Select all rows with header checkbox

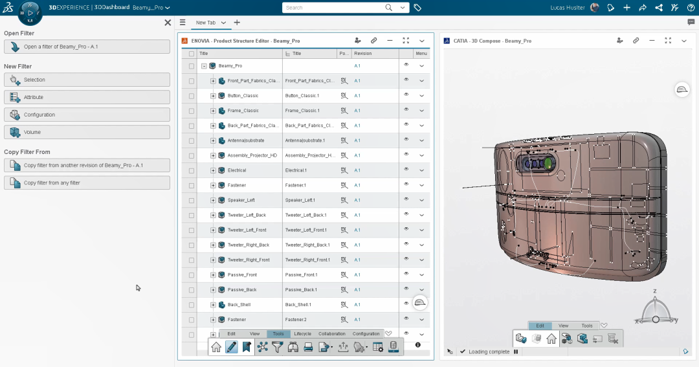[192, 54]
